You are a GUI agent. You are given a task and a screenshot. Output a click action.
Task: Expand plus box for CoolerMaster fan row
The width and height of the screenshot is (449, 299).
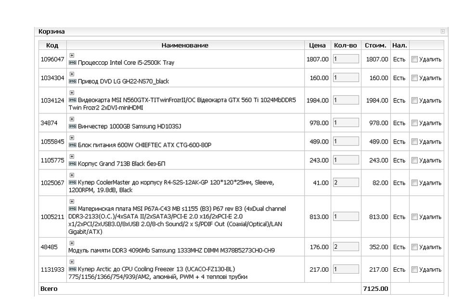tap(72, 175)
